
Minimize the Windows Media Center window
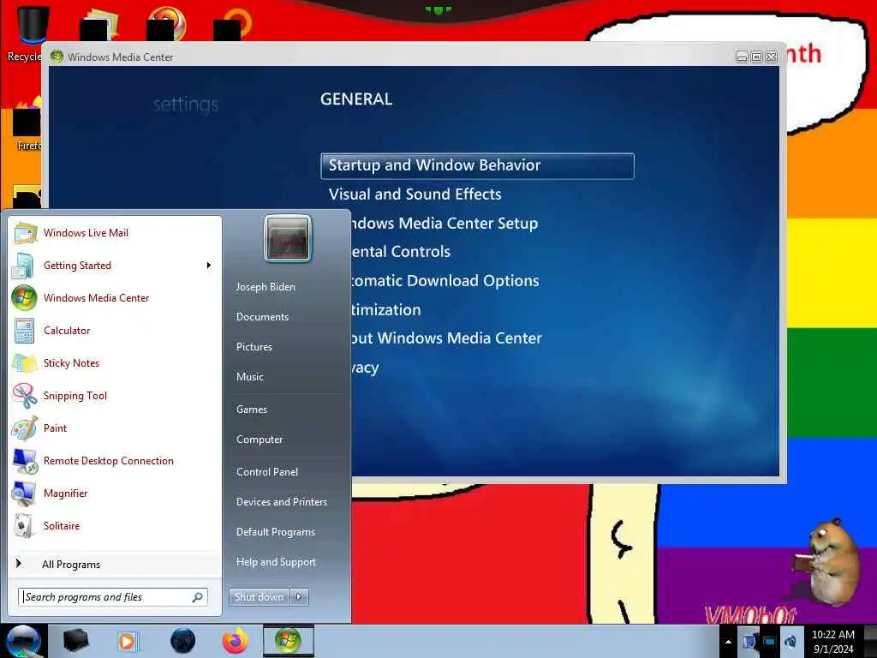pos(743,57)
